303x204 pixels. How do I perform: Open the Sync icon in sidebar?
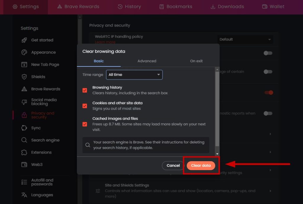click(x=24, y=128)
